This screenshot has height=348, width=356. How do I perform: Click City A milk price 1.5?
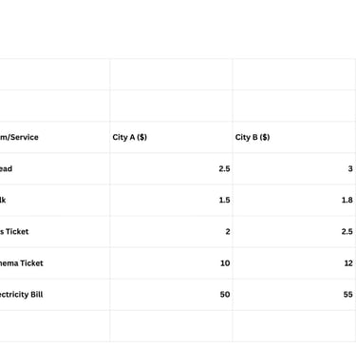coord(171,200)
